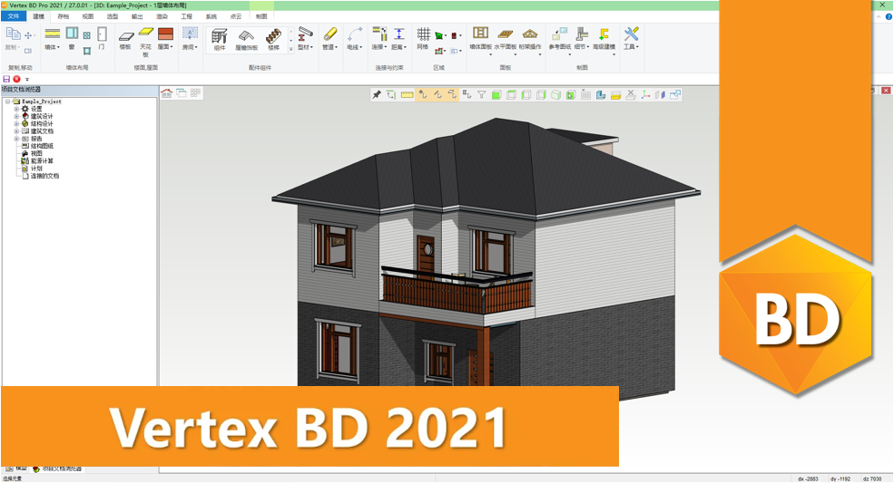Select the 天花板 ceiling tool

tap(146, 42)
